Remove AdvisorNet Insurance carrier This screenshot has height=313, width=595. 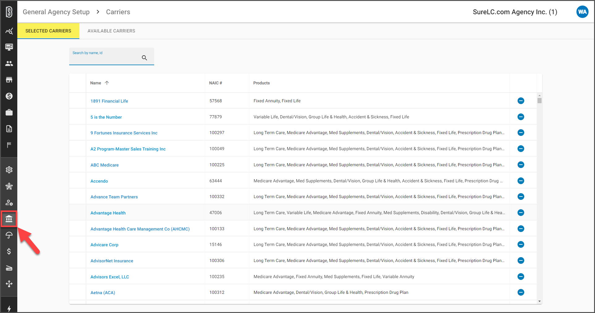pos(521,260)
